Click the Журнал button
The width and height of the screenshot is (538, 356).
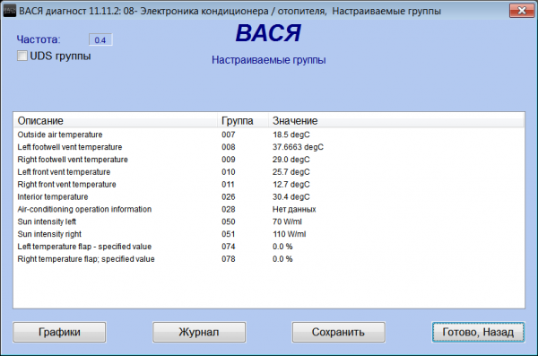click(x=199, y=332)
